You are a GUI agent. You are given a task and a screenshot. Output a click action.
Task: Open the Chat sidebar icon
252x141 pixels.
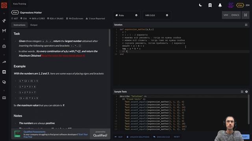(4, 72)
